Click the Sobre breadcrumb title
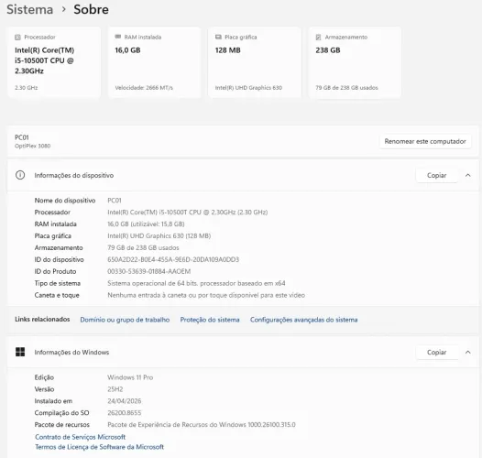This screenshot has height=458, width=482. pos(91,9)
